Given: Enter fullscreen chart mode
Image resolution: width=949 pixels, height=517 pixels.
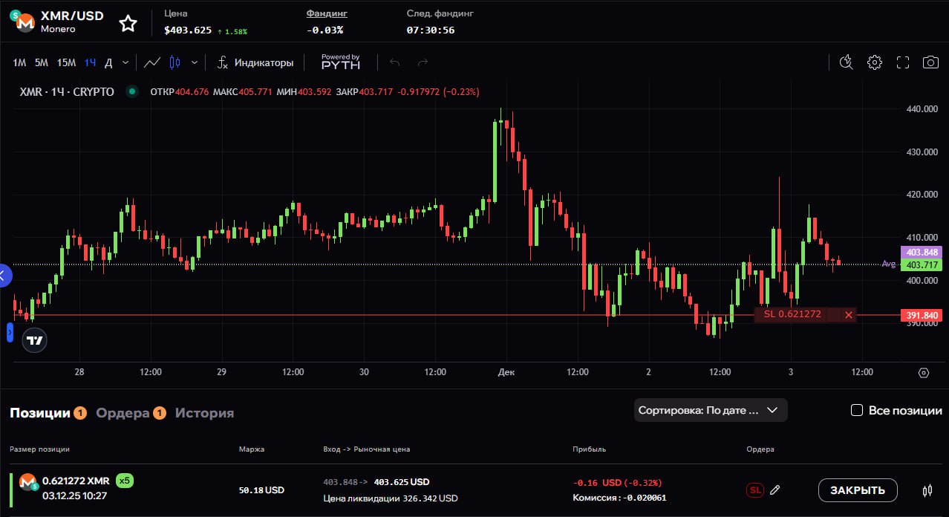Looking at the screenshot, I should click(x=903, y=62).
